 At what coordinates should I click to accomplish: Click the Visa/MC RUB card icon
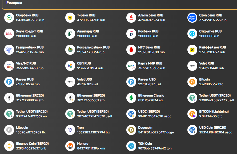(x=9, y=66)
